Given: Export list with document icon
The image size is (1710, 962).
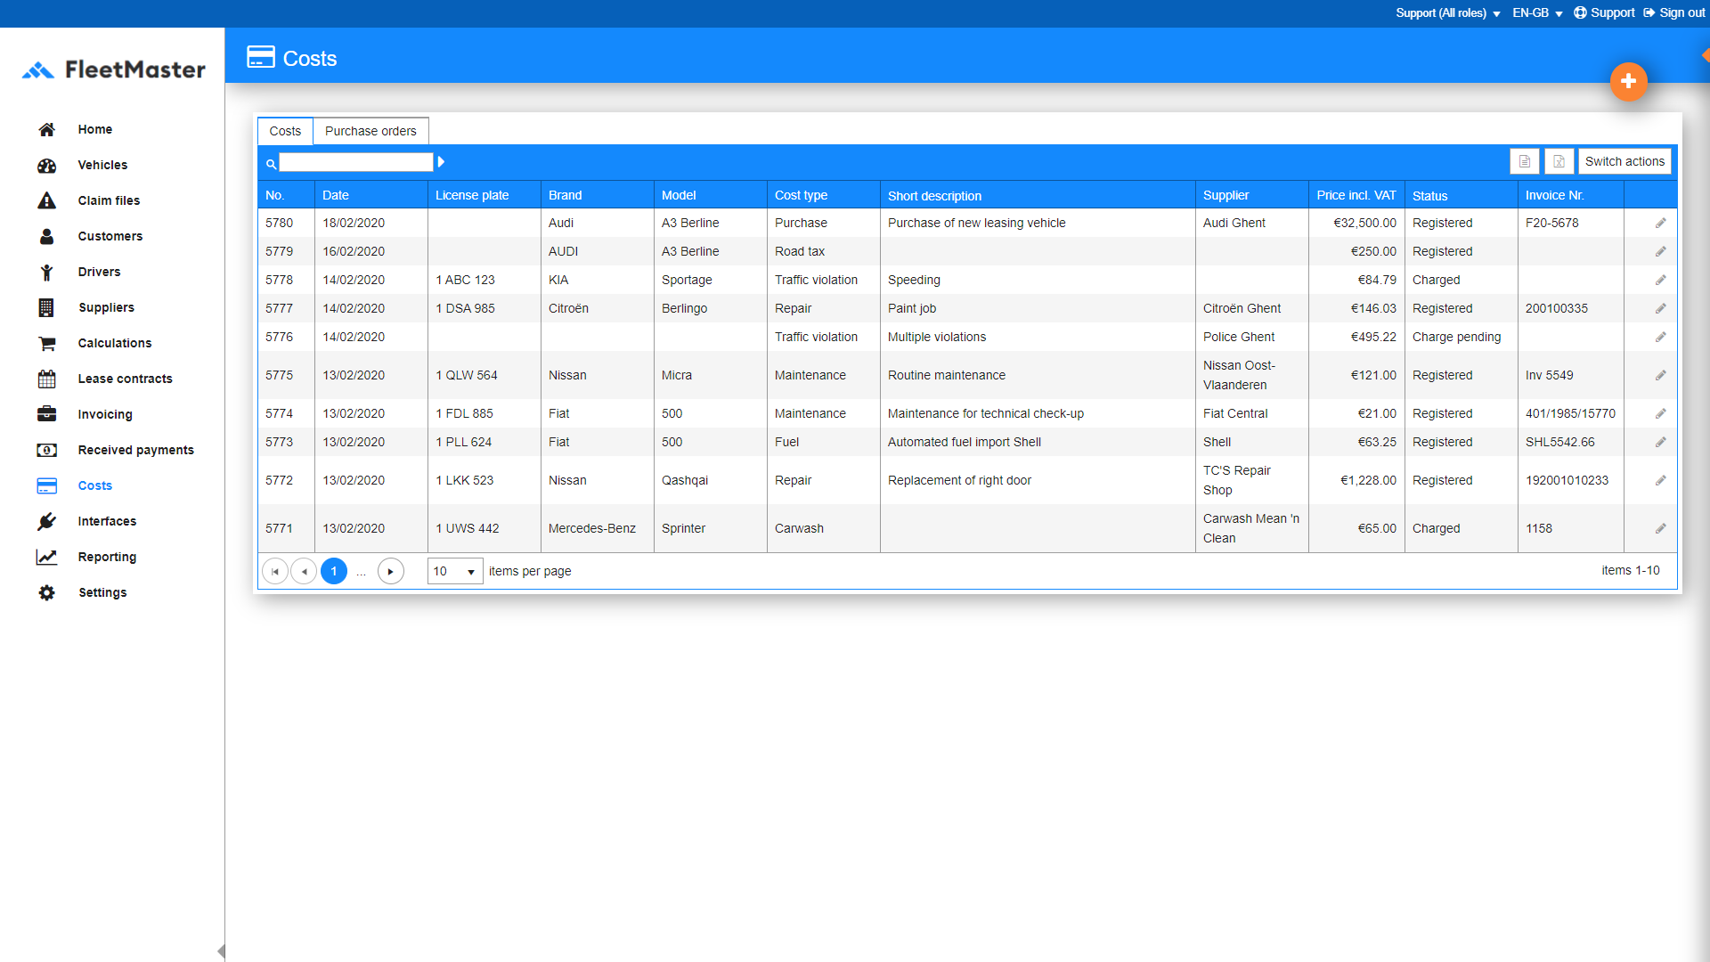Looking at the screenshot, I should (1524, 161).
